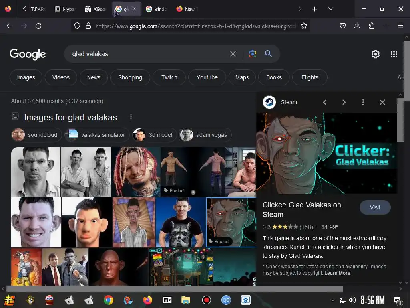
Task: Select the valakas simulator chip
Action: tap(97, 135)
